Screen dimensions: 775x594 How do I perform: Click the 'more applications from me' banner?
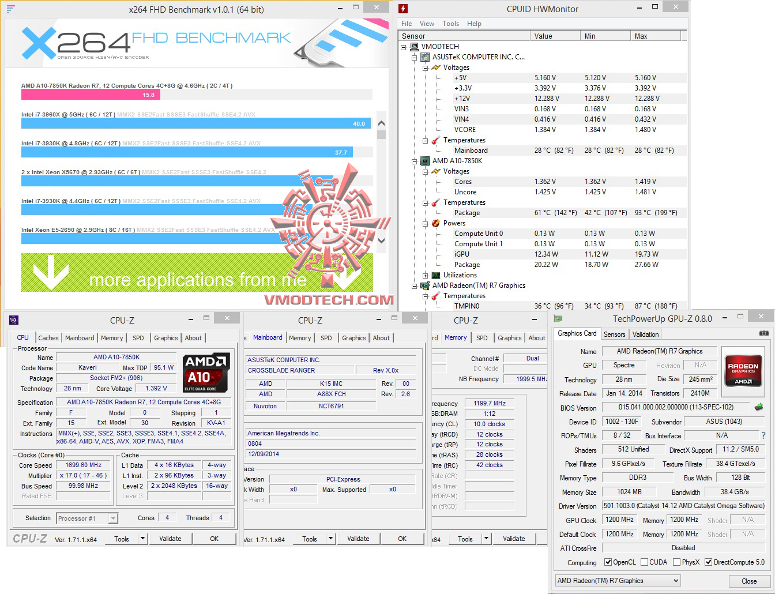click(x=197, y=272)
